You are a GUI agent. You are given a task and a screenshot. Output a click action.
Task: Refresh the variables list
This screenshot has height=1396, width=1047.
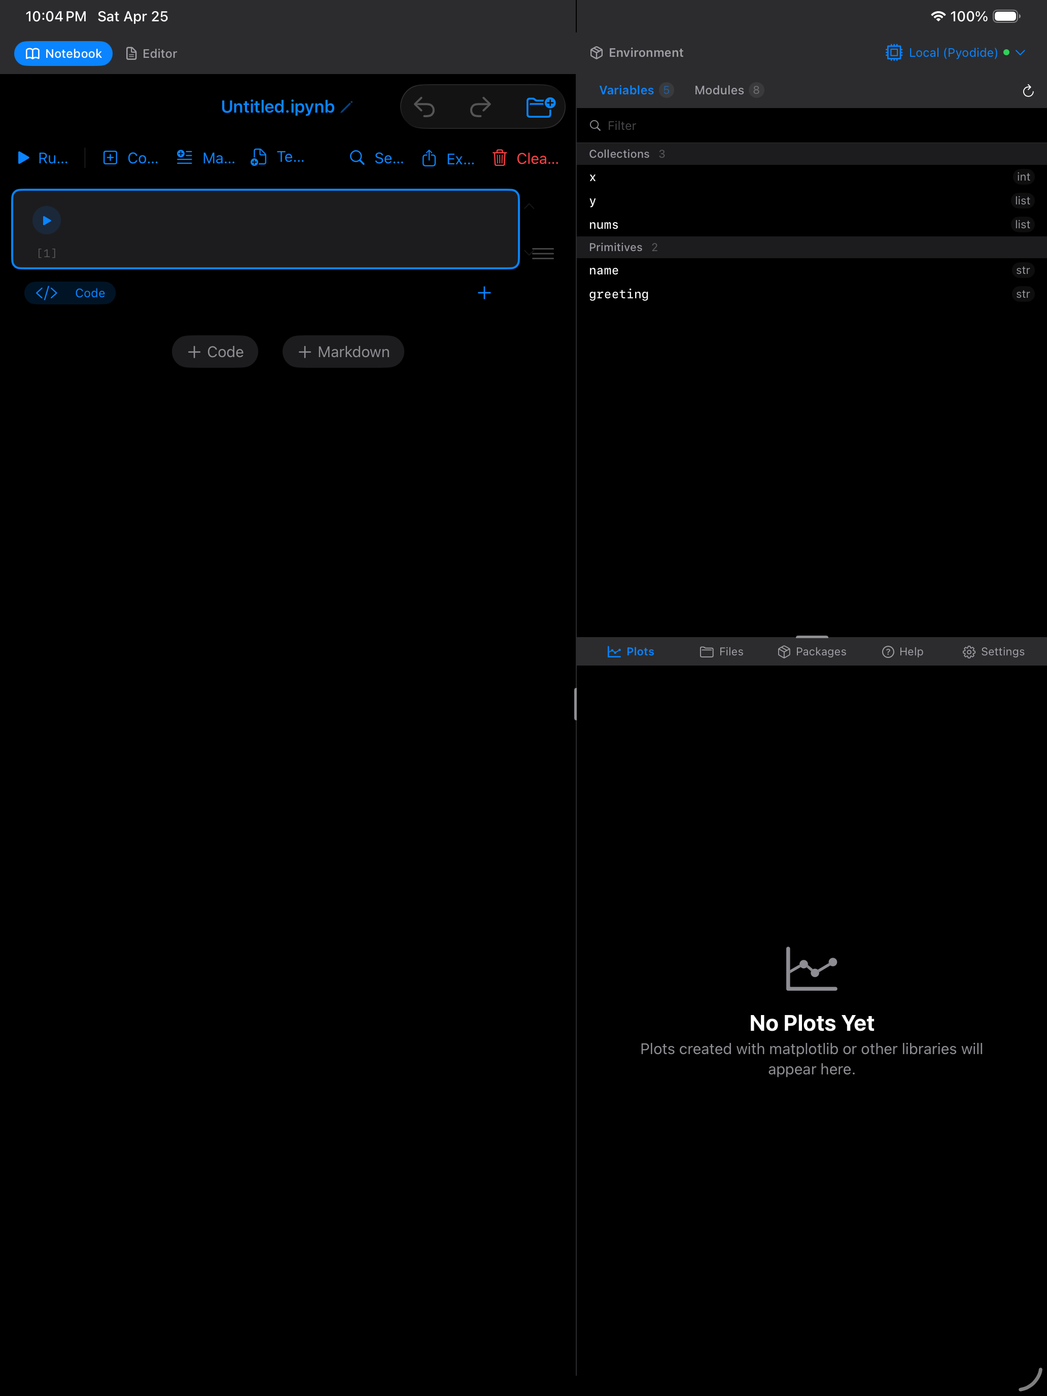click(1028, 91)
